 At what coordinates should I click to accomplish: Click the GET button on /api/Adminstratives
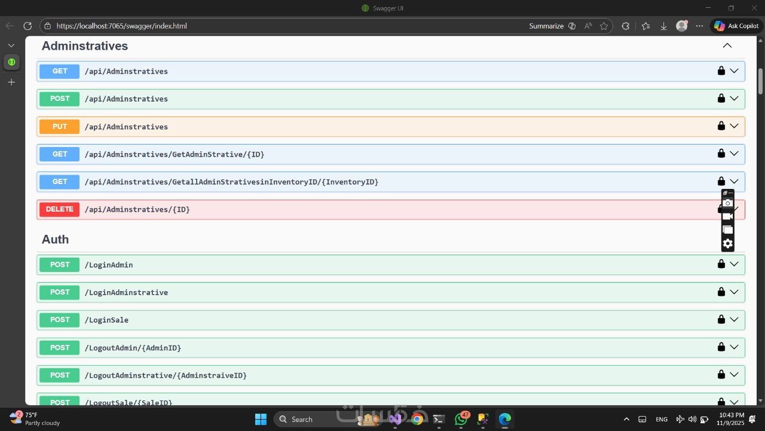tap(60, 71)
